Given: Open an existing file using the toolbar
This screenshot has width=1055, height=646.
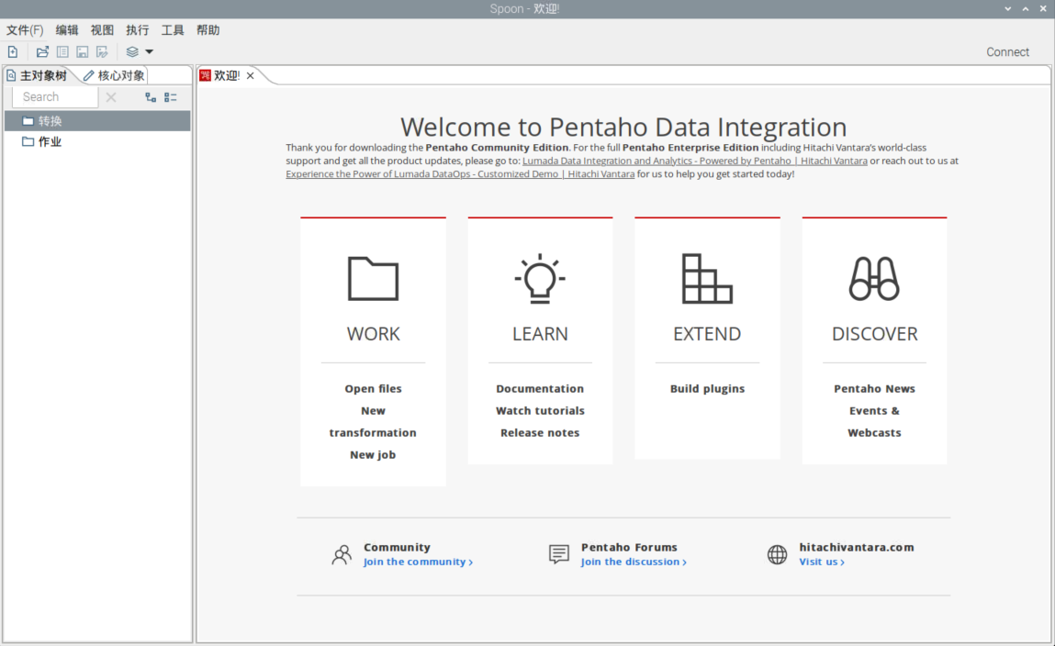Looking at the screenshot, I should pos(41,51).
